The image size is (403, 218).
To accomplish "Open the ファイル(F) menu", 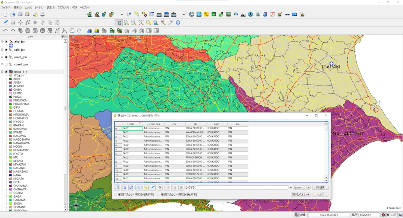I will [6, 8].
